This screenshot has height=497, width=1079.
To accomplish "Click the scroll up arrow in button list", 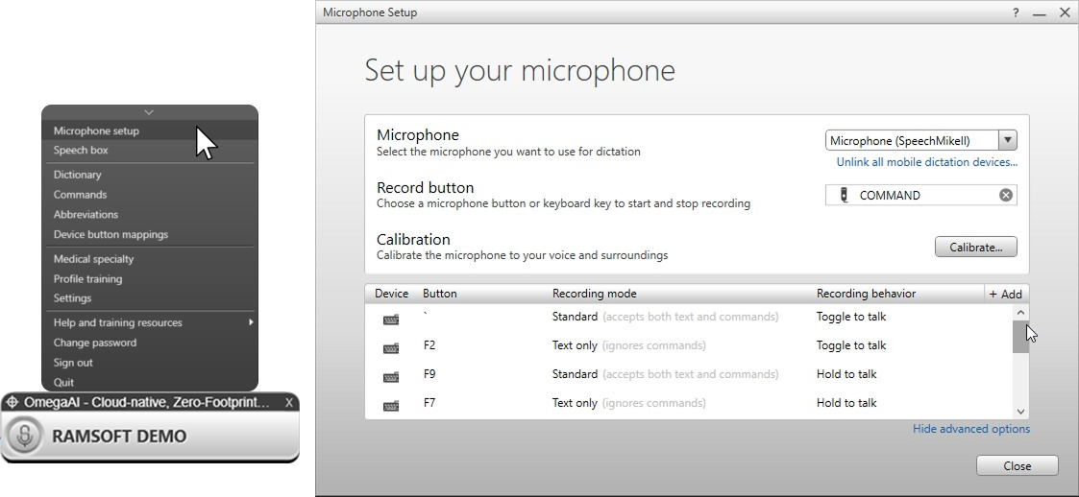I will click(x=1020, y=313).
